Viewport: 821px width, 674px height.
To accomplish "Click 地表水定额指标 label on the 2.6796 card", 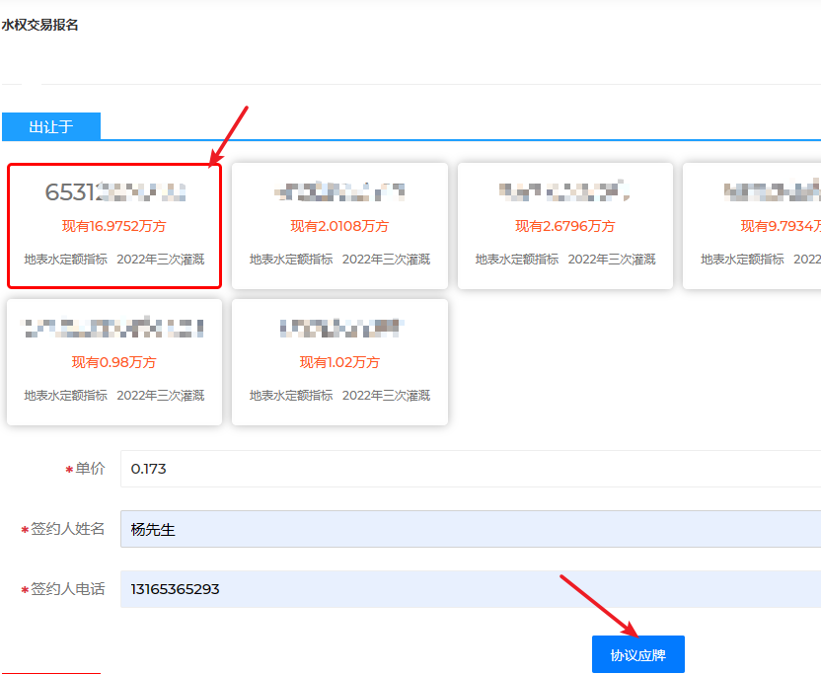I will [517, 260].
